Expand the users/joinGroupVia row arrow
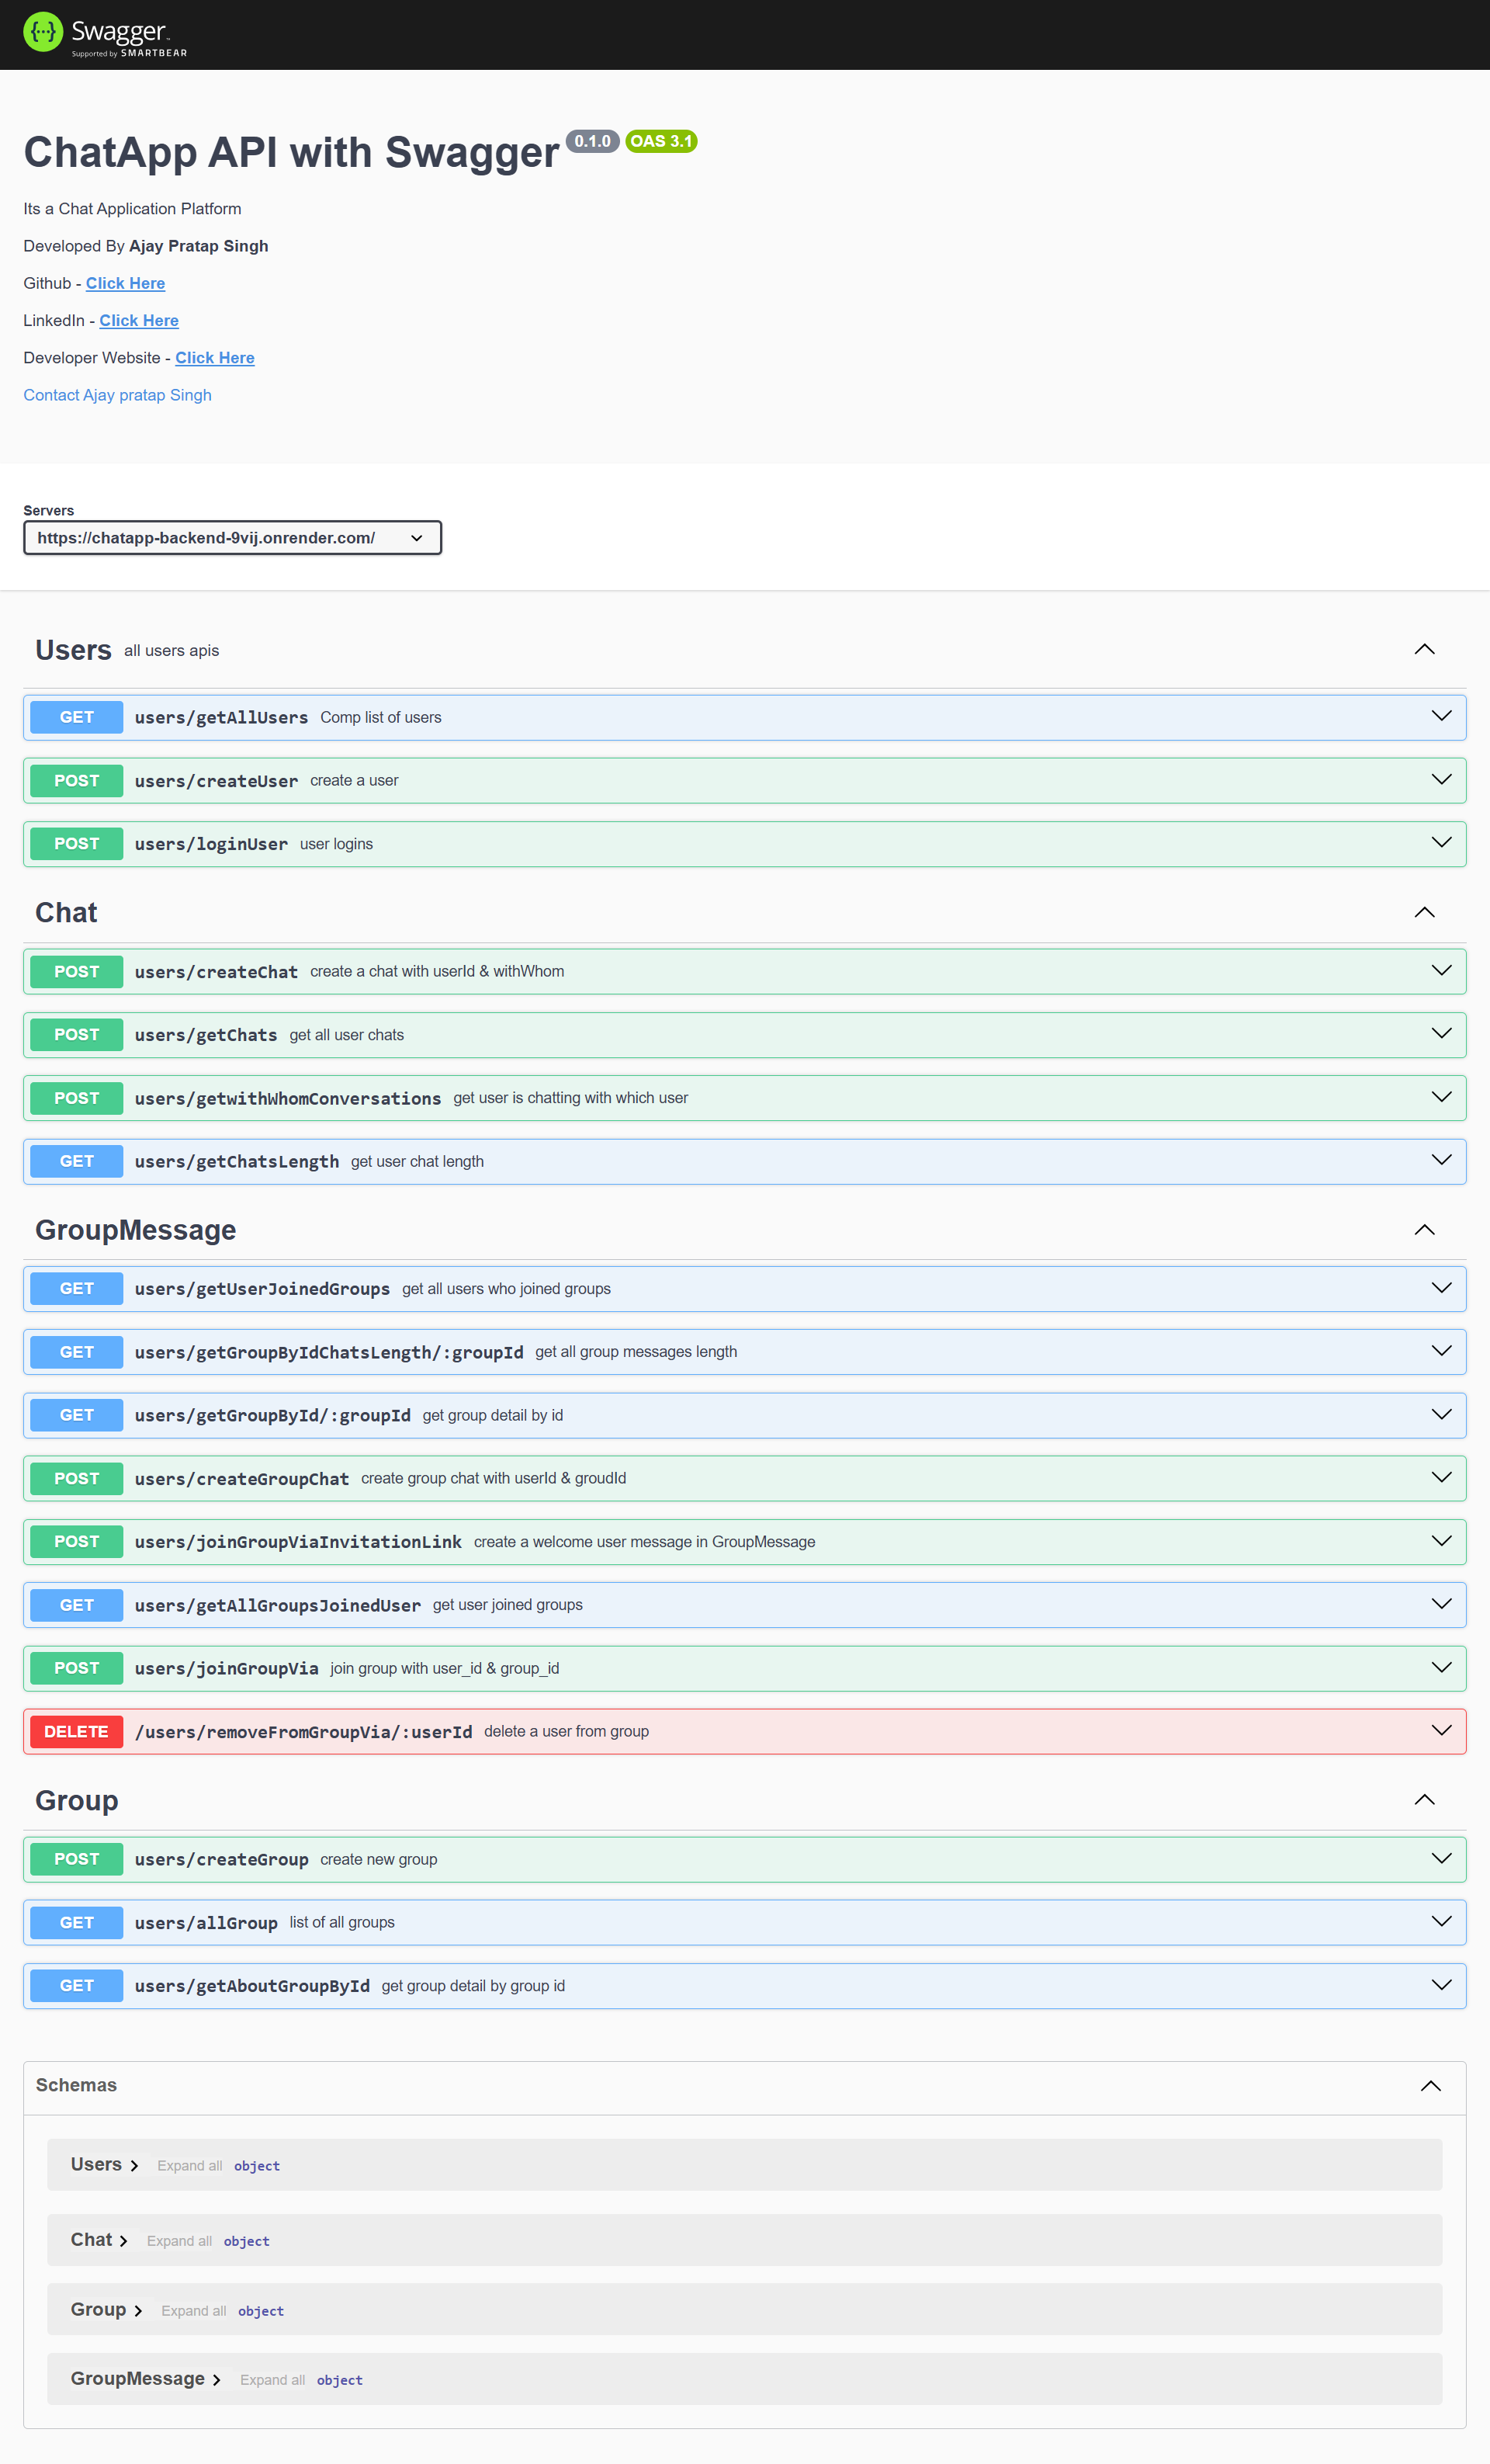 click(x=1441, y=1668)
